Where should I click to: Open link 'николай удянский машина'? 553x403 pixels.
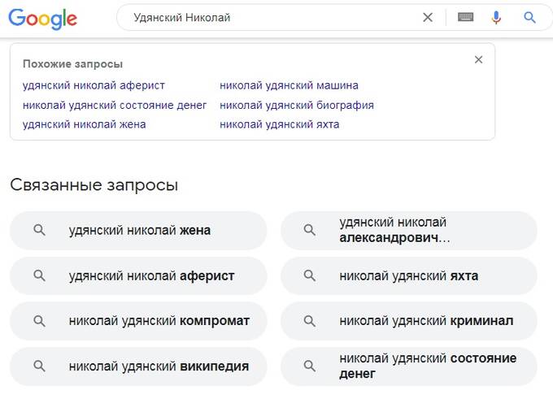coord(289,85)
